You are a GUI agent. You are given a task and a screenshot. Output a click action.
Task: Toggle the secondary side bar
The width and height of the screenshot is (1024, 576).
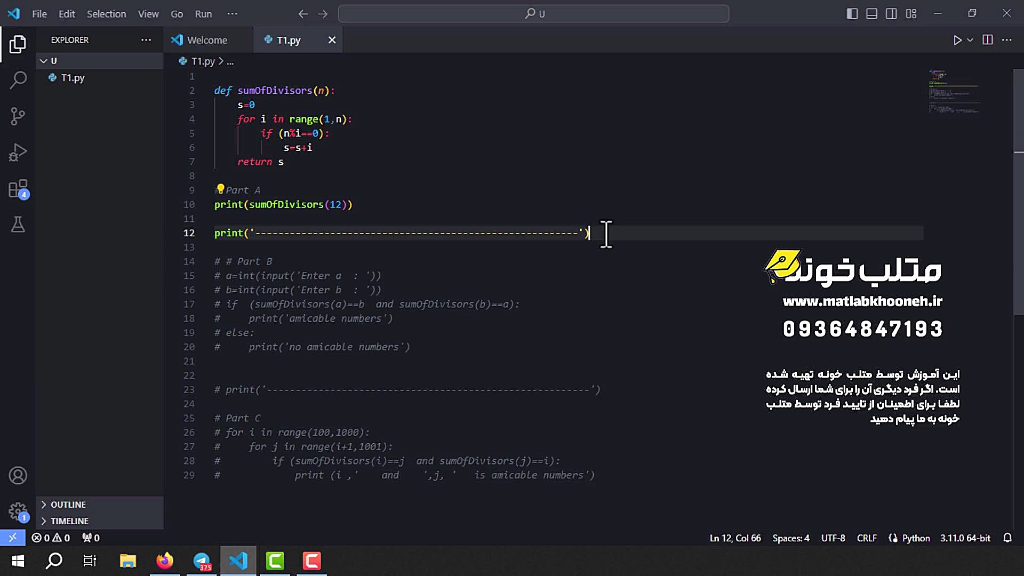click(891, 14)
